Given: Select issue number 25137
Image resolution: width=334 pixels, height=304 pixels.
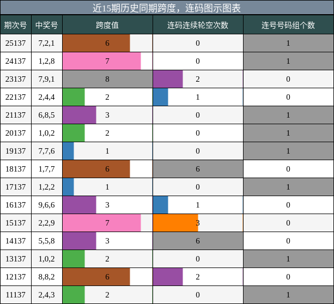Looking at the screenshot, I should point(16,43).
